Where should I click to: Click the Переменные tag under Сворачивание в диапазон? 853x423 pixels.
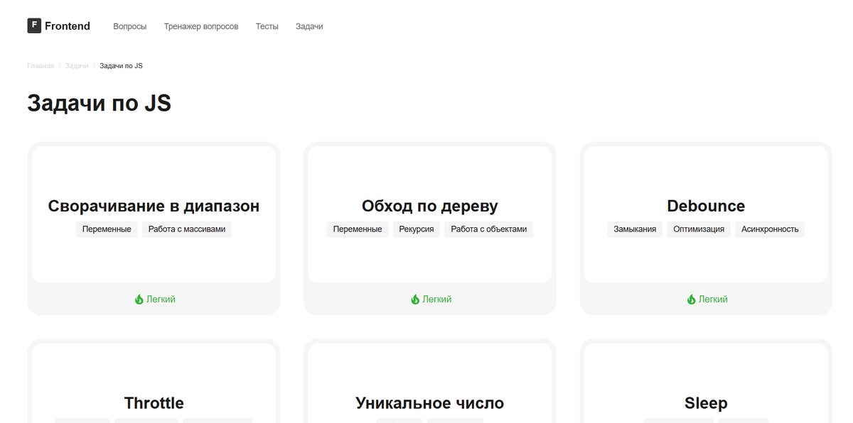click(x=107, y=229)
